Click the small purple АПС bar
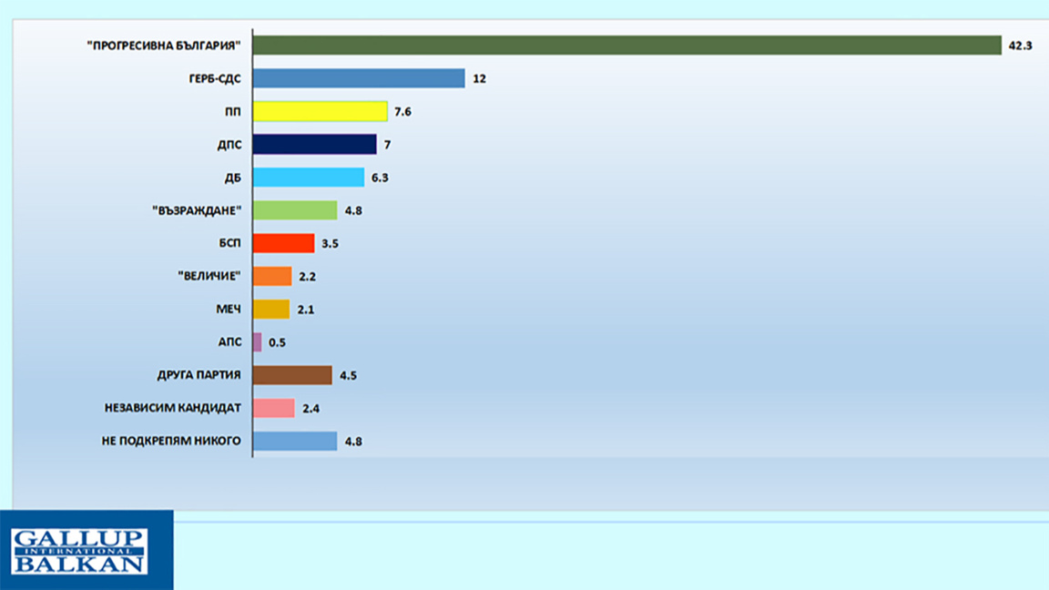The width and height of the screenshot is (1049, 590). (257, 341)
